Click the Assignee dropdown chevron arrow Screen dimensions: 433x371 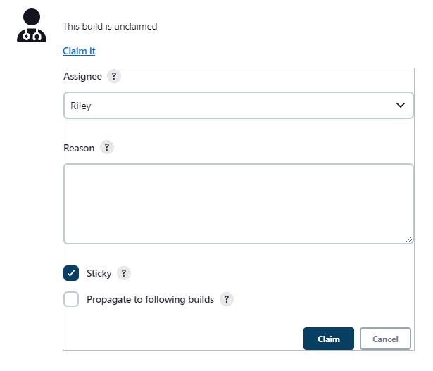tap(401, 105)
